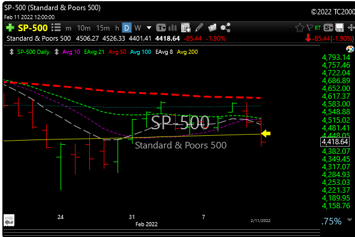Open the bar chart style icon
This screenshot has height=237, width=355.
pos(173,28)
